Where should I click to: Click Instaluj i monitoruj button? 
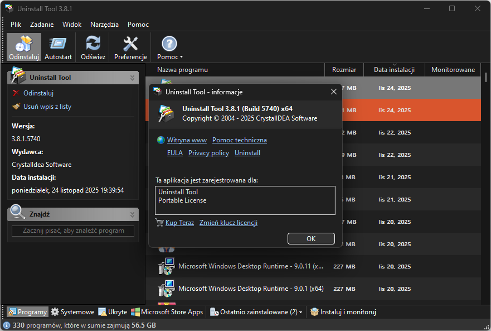tap(343, 312)
